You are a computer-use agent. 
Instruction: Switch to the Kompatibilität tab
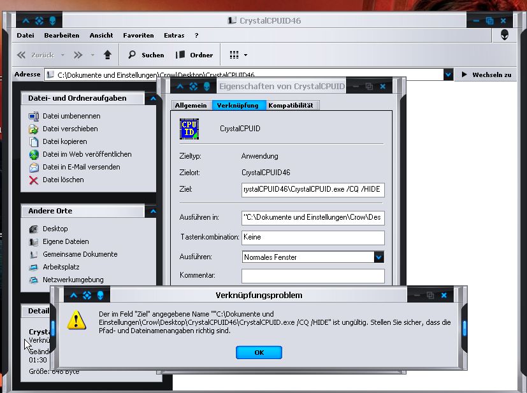291,105
